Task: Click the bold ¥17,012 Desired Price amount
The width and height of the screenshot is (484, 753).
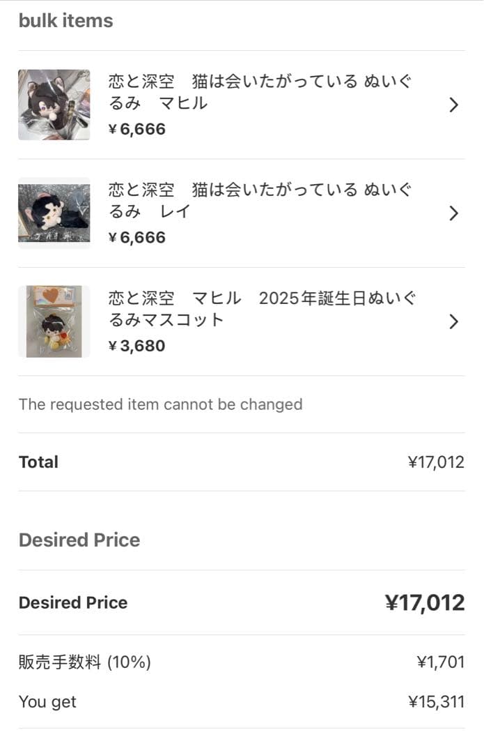Action: pyautogui.click(x=424, y=603)
